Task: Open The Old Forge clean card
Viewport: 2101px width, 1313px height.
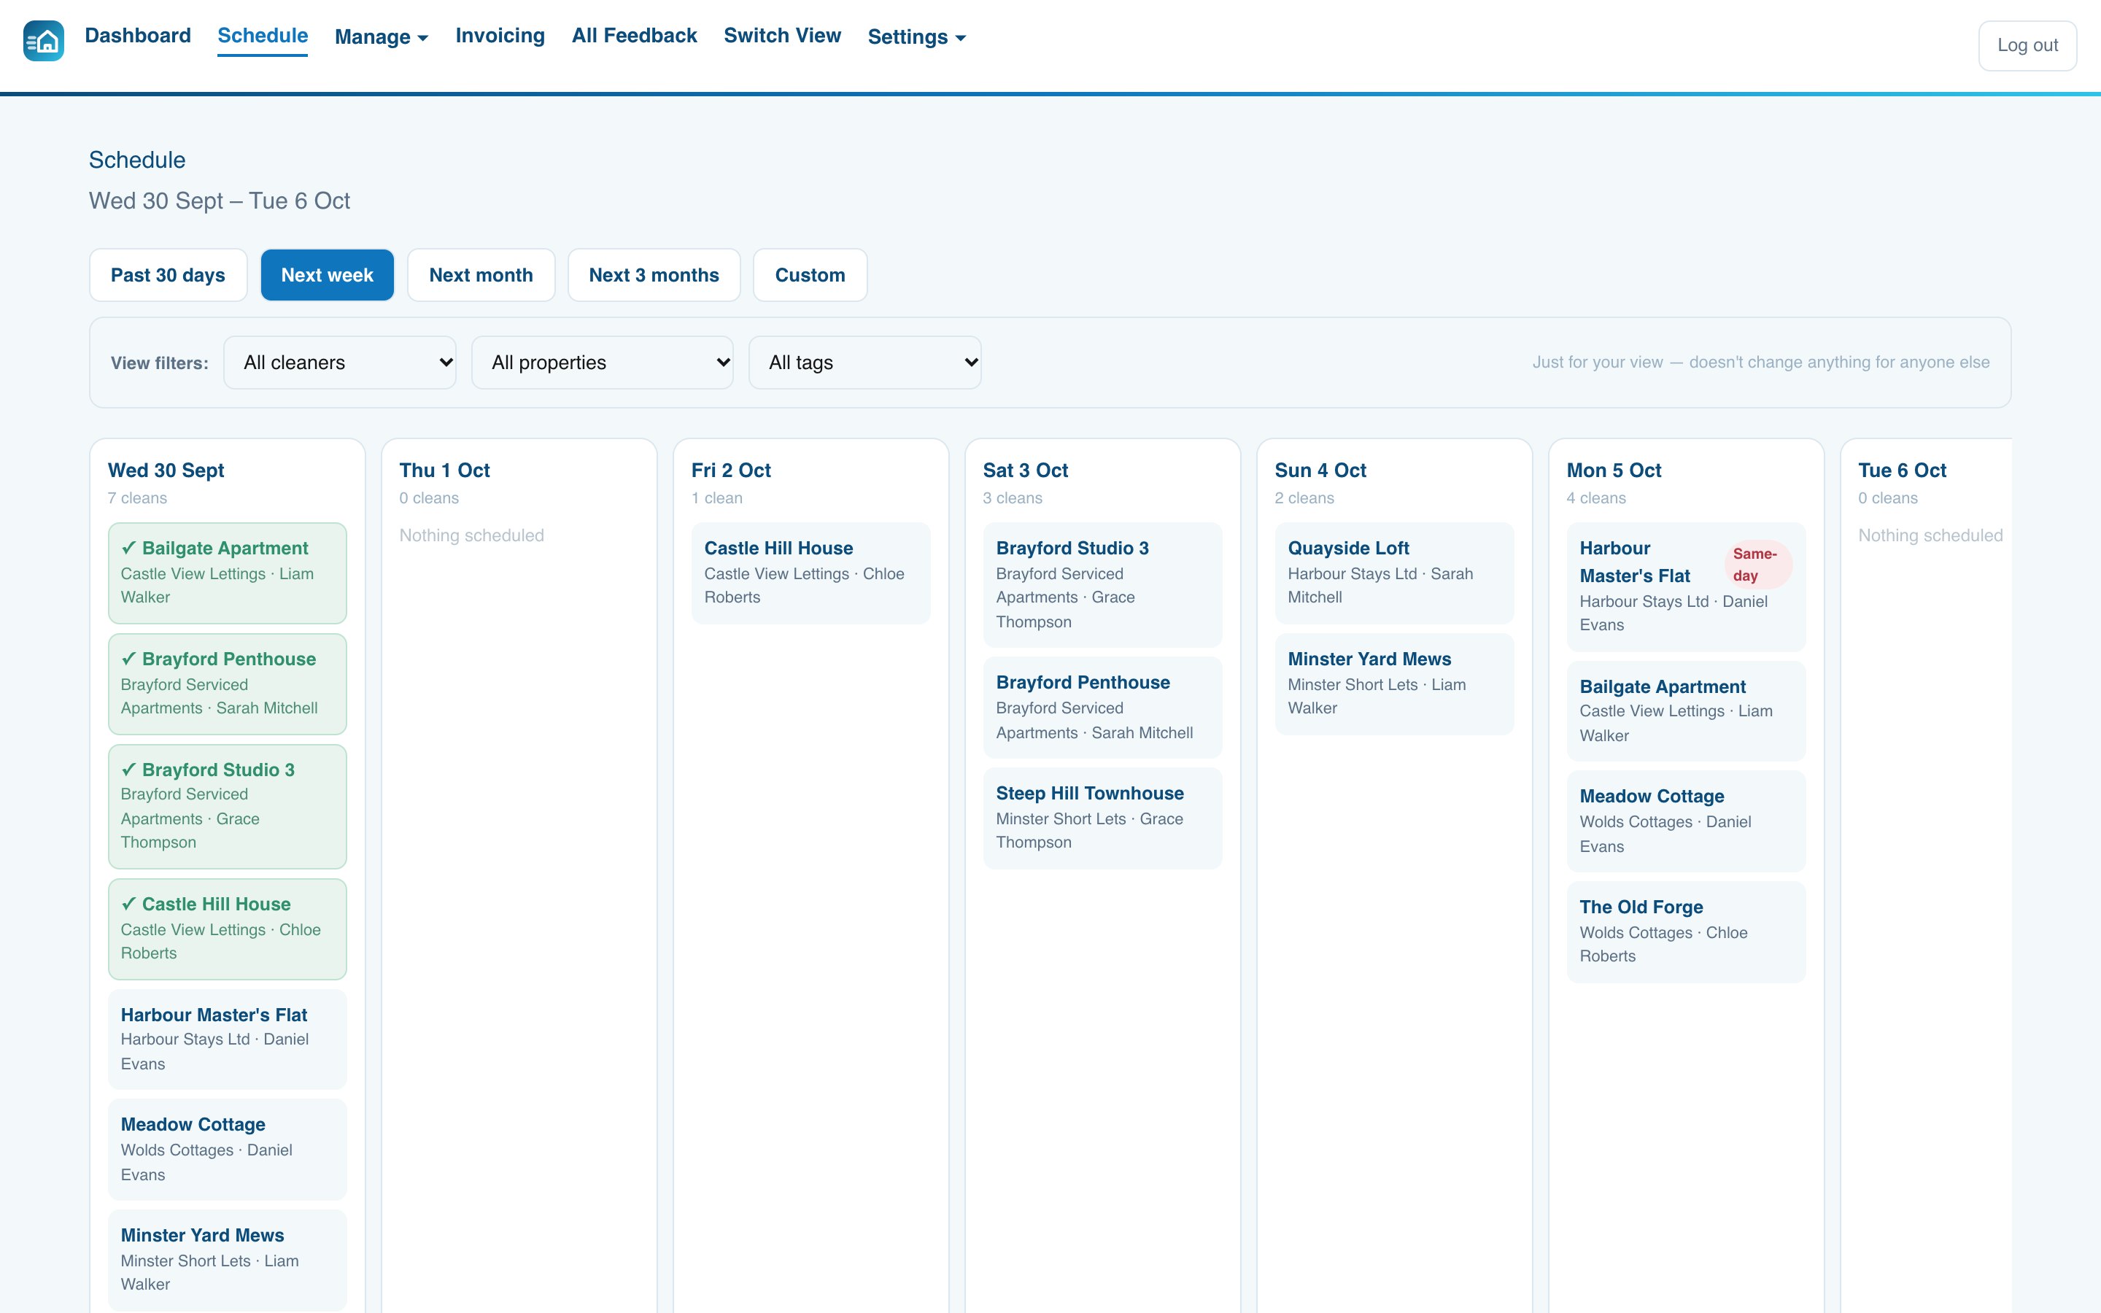Action: point(1686,932)
